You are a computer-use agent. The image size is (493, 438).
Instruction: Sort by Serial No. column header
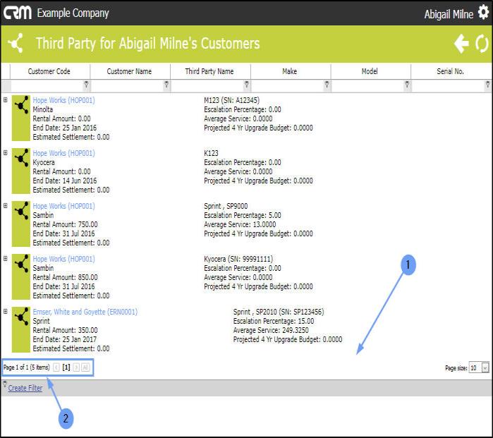tap(450, 71)
